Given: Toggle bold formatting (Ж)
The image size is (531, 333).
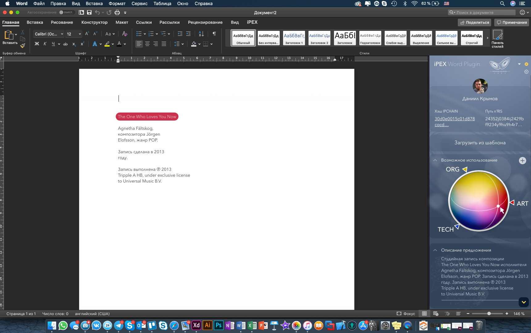Looking at the screenshot, I should (37, 44).
